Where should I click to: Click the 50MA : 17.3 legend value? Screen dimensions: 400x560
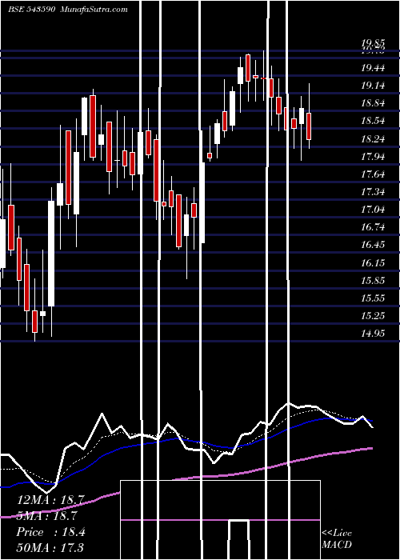point(50,547)
